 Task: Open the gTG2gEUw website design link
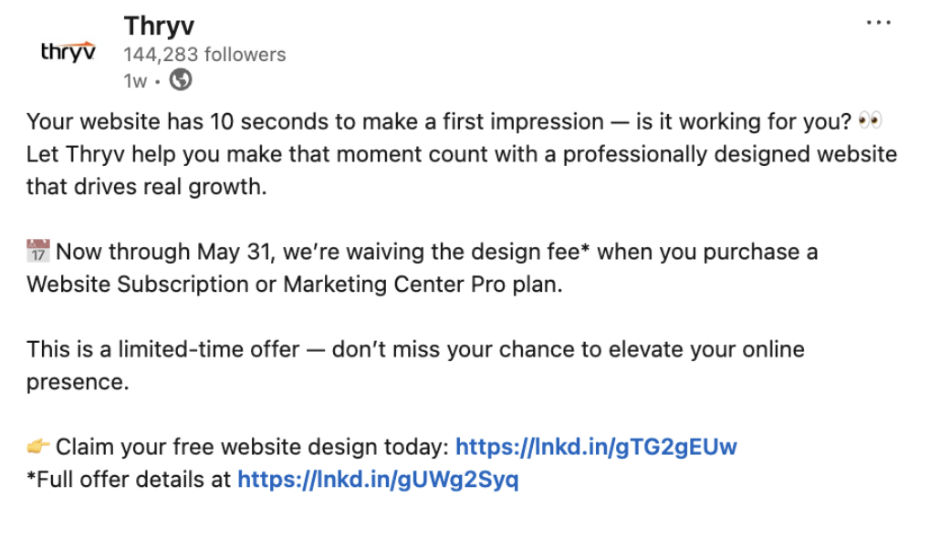[x=596, y=447]
